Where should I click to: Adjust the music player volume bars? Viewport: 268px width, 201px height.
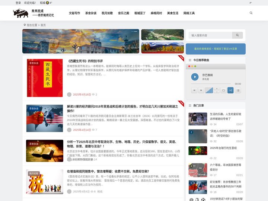(x=209, y=90)
